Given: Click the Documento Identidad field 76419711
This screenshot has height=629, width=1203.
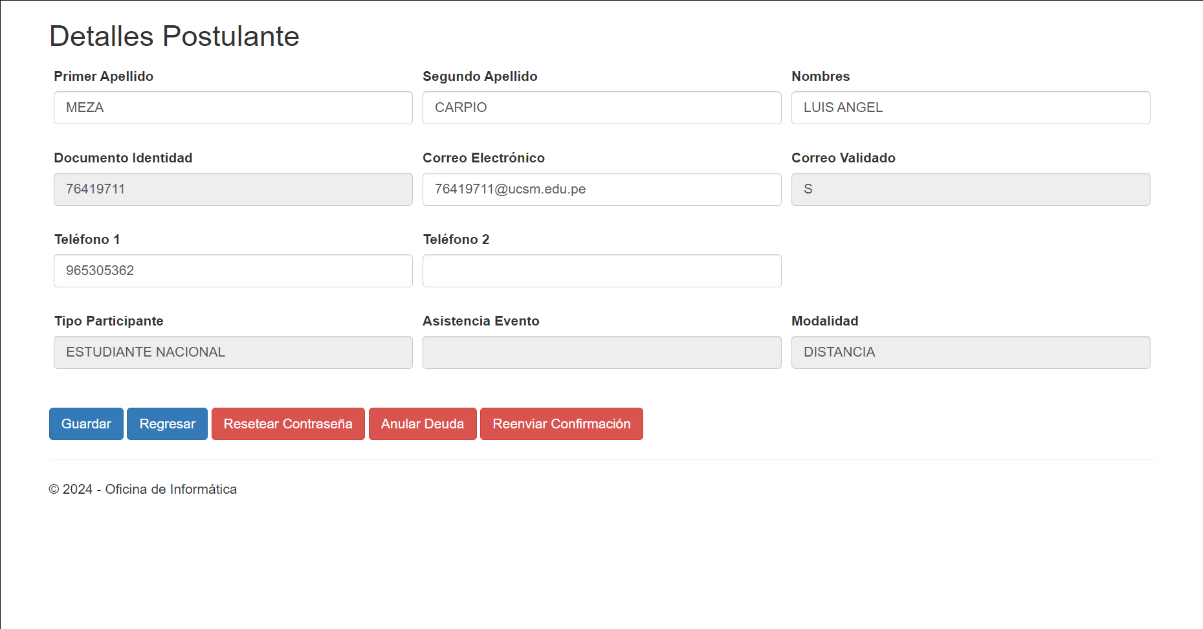Looking at the screenshot, I should coord(233,189).
